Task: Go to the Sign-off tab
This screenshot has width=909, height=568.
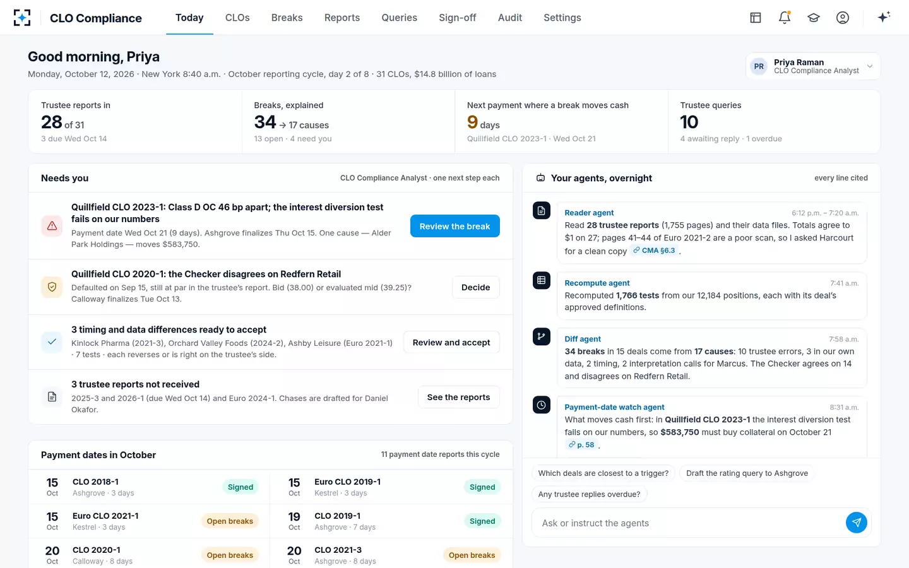Action: click(458, 18)
